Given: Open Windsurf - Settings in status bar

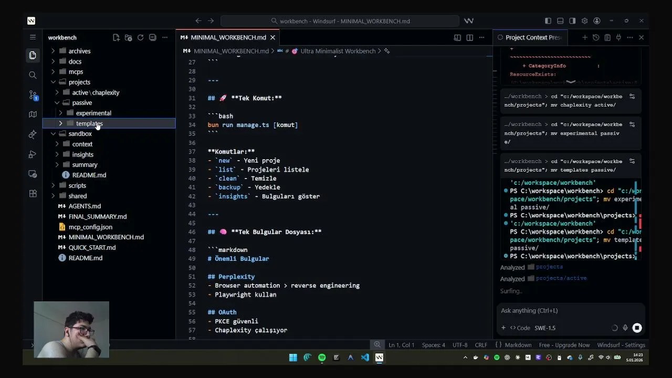Looking at the screenshot, I should tap(621, 345).
